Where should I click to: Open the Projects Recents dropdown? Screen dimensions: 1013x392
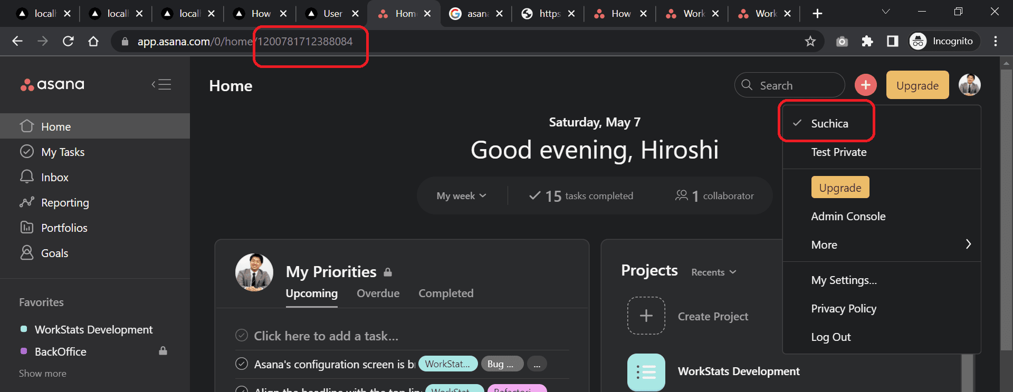coord(714,272)
